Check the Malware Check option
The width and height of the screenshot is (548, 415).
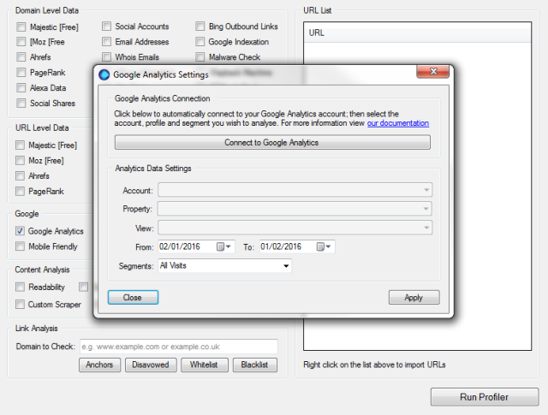point(200,56)
